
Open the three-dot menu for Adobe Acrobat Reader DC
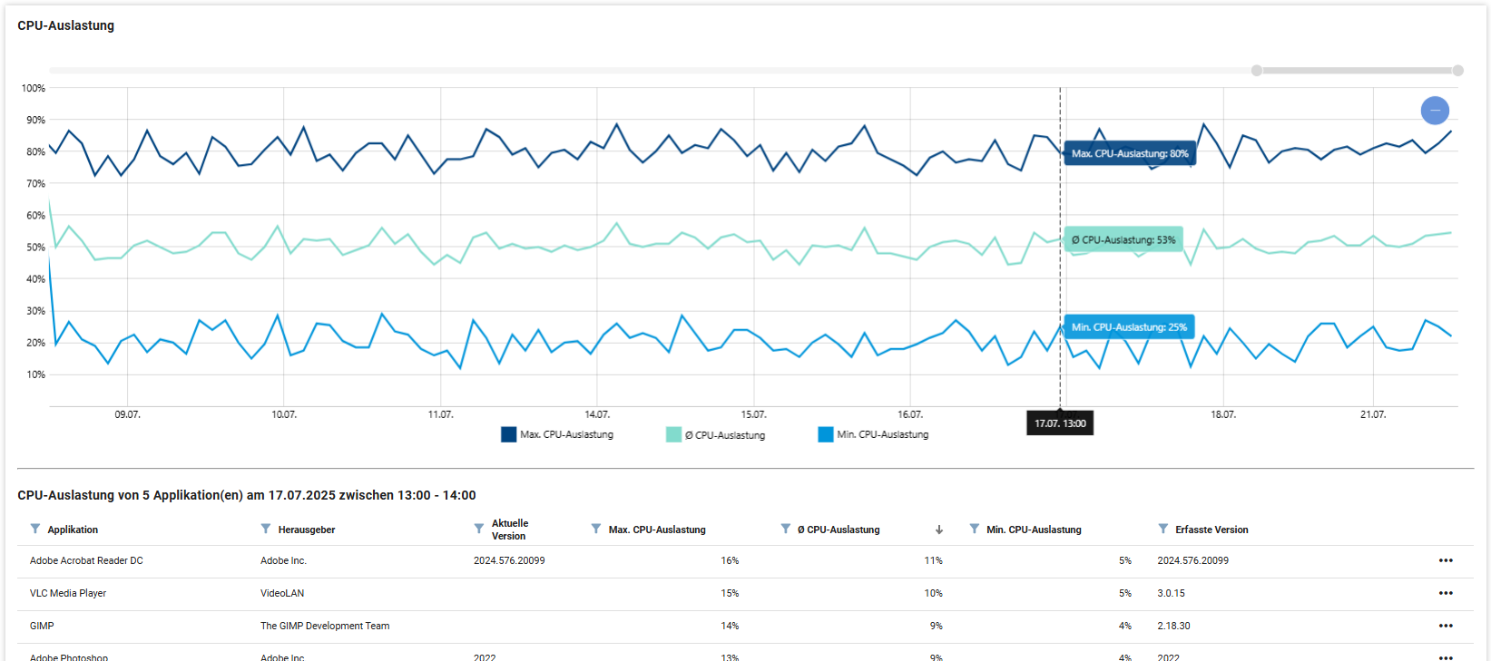pos(1446,560)
